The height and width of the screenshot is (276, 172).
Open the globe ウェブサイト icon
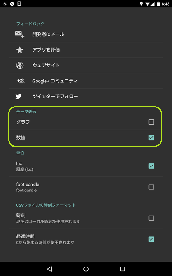pyautogui.click(x=20, y=66)
